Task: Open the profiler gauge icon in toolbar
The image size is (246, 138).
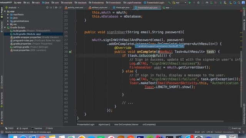Action: [x=207, y=3]
